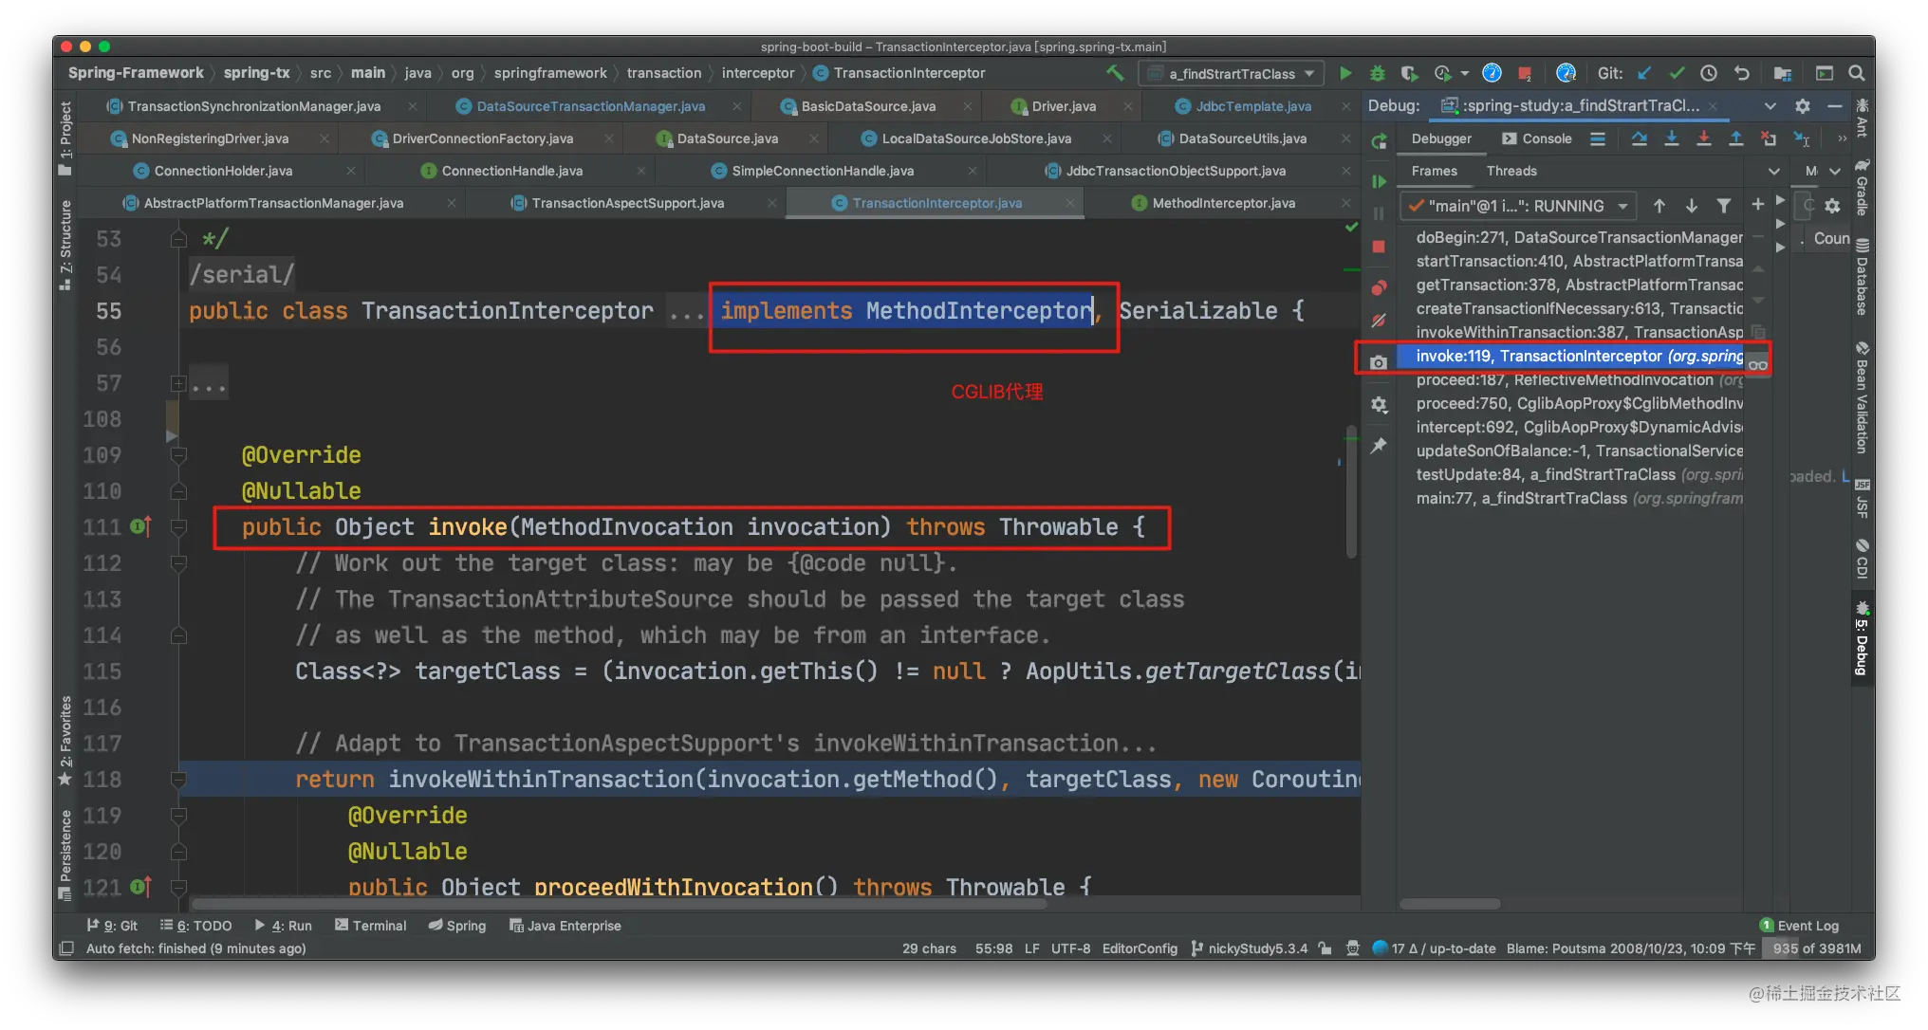
Task: Open the Spring tool window
Action: click(457, 926)
